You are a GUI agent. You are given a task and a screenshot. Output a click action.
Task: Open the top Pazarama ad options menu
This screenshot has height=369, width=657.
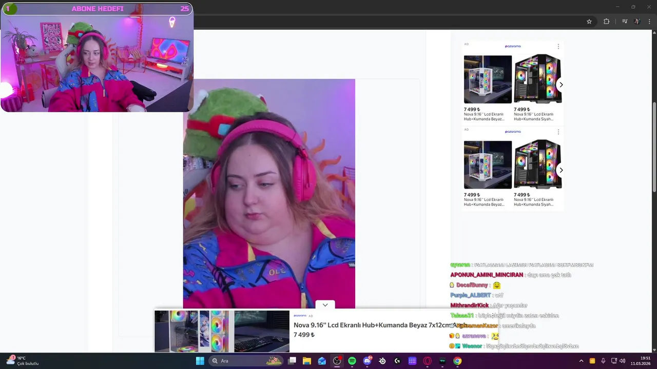point(558,46)
